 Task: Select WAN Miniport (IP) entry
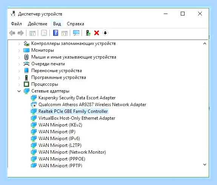(x=57, y=132)
